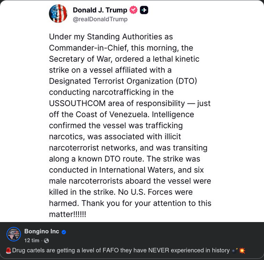Click the globe public audience icon
The image size is (264, 260).
point(46,241)
